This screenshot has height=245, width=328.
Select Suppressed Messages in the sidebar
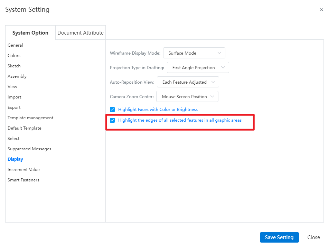point(29,149)
